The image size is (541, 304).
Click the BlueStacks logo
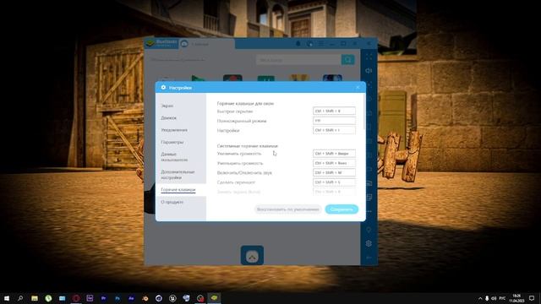point(161,43)
